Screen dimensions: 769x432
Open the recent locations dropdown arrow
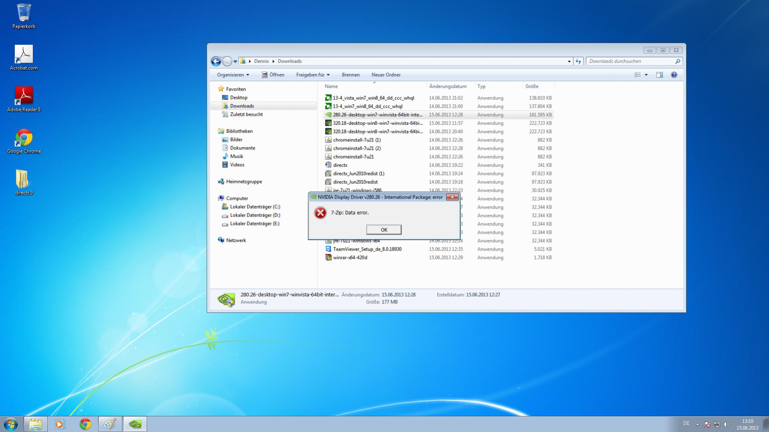point(235,62)
